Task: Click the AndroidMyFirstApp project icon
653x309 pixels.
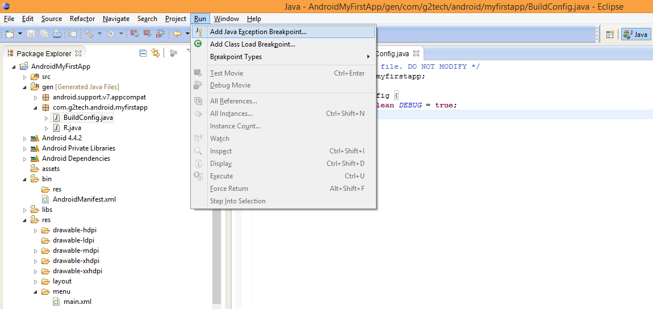Action: pyautogui.click(x=24, y=66)
